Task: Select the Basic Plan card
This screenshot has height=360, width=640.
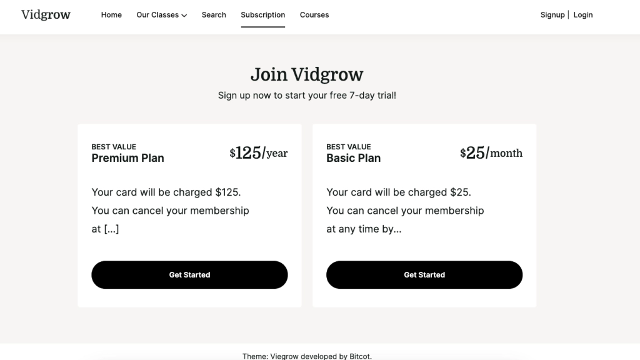Action: coord(424,215)
